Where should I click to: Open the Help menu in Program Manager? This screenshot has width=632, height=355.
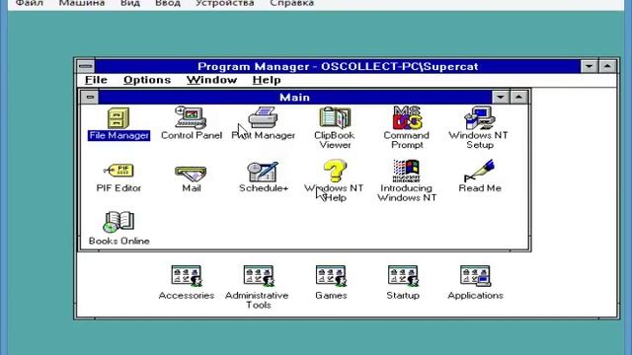(x=267, y=80)
